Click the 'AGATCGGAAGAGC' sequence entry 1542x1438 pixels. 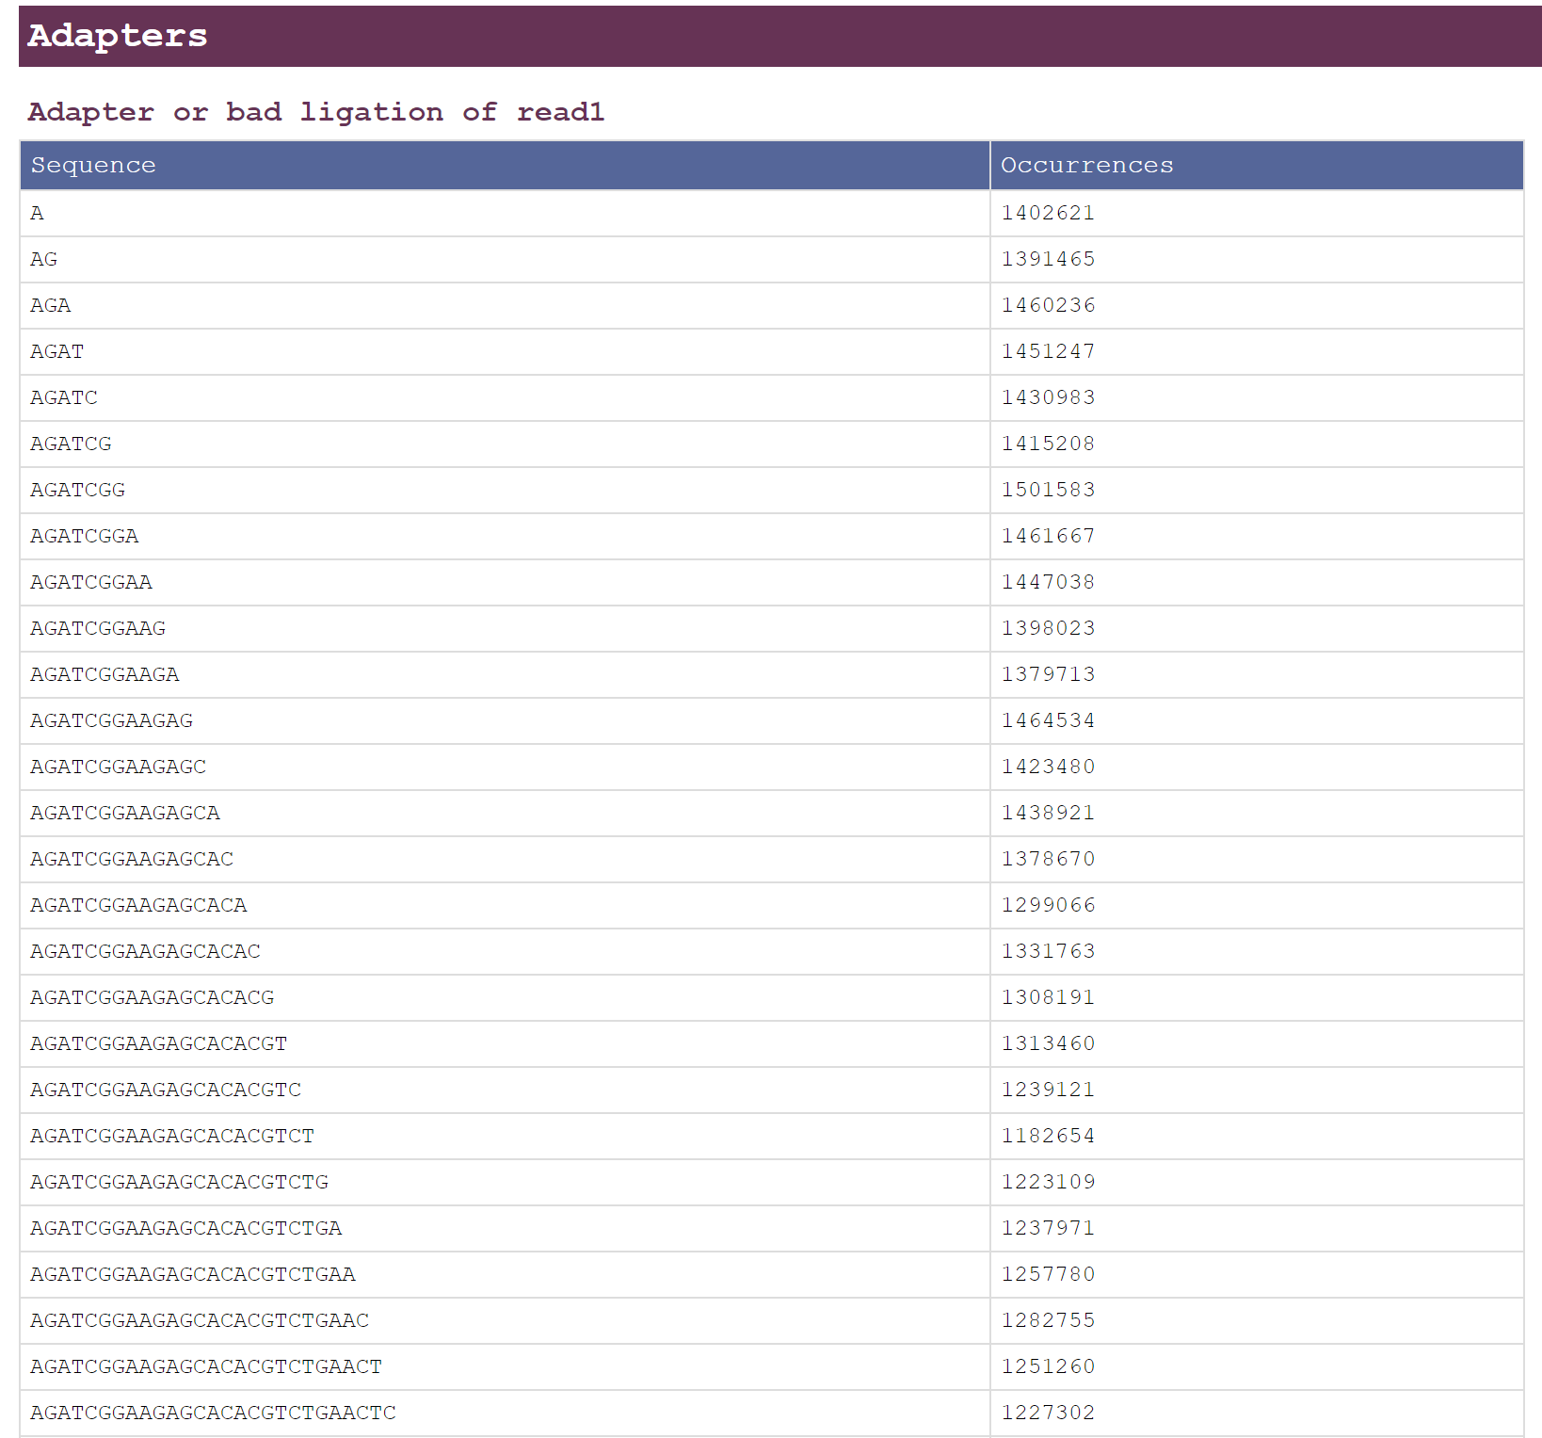[x=117, y=767]
